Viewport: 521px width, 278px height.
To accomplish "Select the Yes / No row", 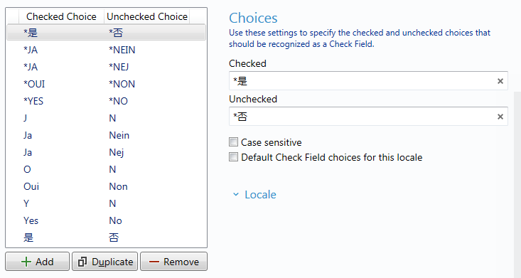I will click(107, 220).
